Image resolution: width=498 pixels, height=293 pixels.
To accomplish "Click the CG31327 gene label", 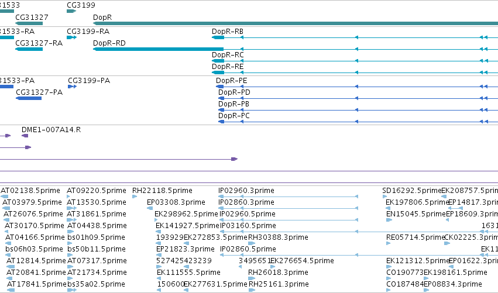I will pos(32,17).
